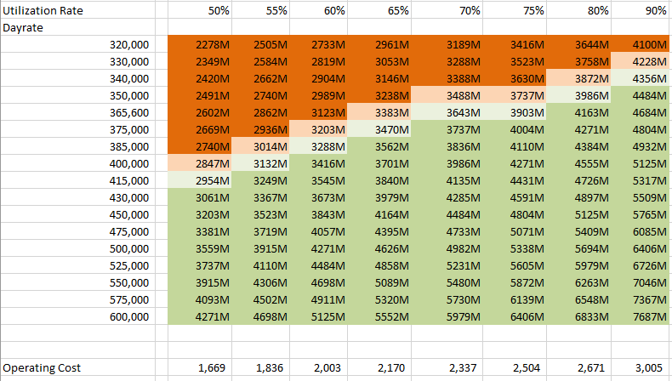Image resolution: width=672 pixels, height=381 pixels.
Task: Select the Utilization Rate header cell
Action: click(x=78, y=10)
